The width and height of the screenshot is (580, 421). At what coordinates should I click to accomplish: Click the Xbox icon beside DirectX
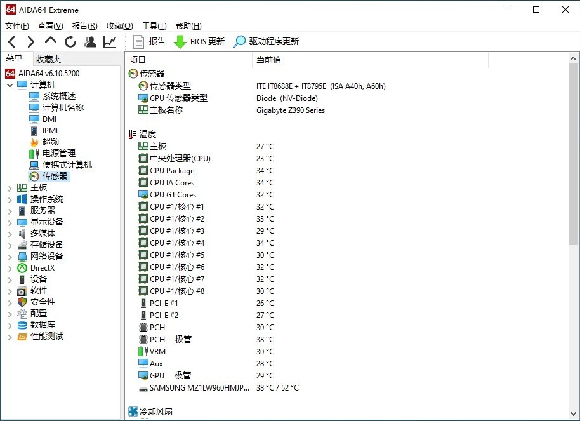22,268
